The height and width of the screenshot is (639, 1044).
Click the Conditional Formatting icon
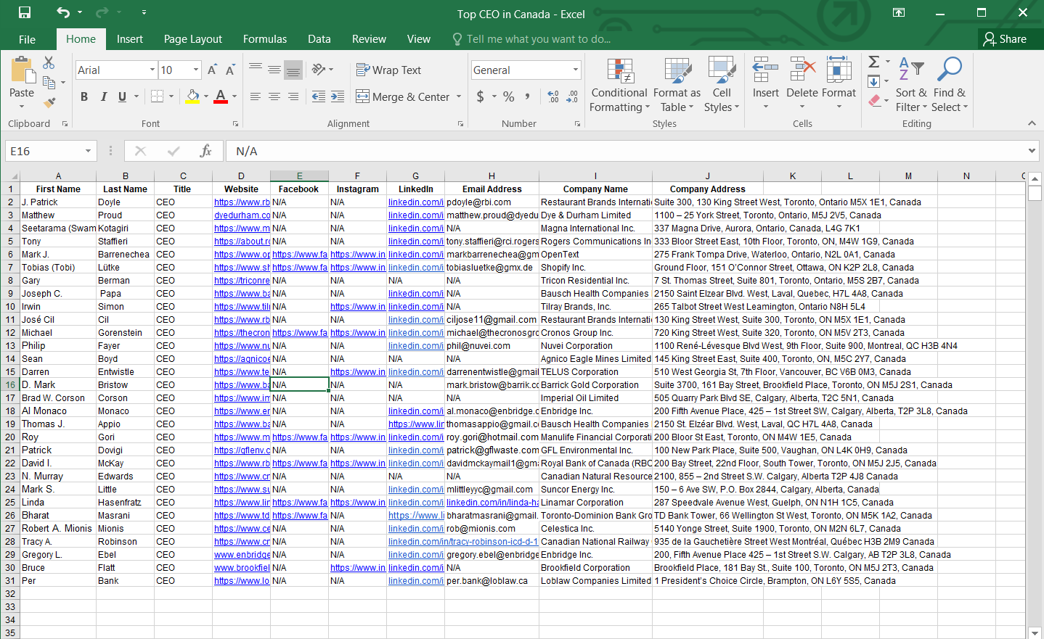(619, 72)
